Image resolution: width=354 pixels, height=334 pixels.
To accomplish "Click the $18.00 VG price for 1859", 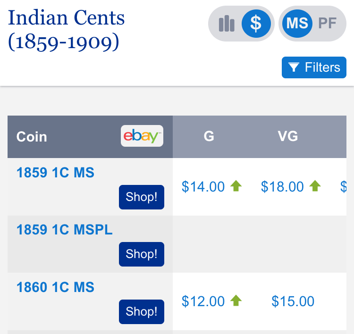I will point(282,187).
